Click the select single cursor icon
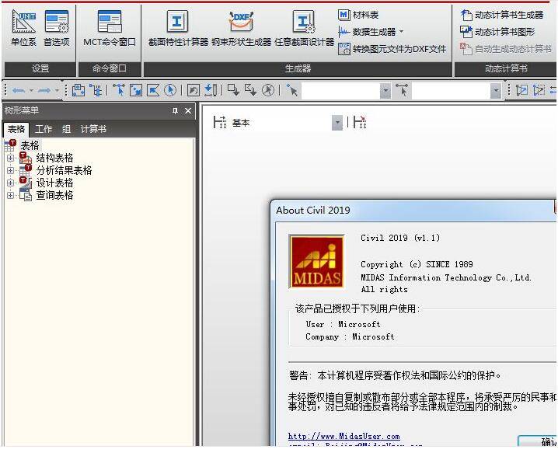 (119, 90)
